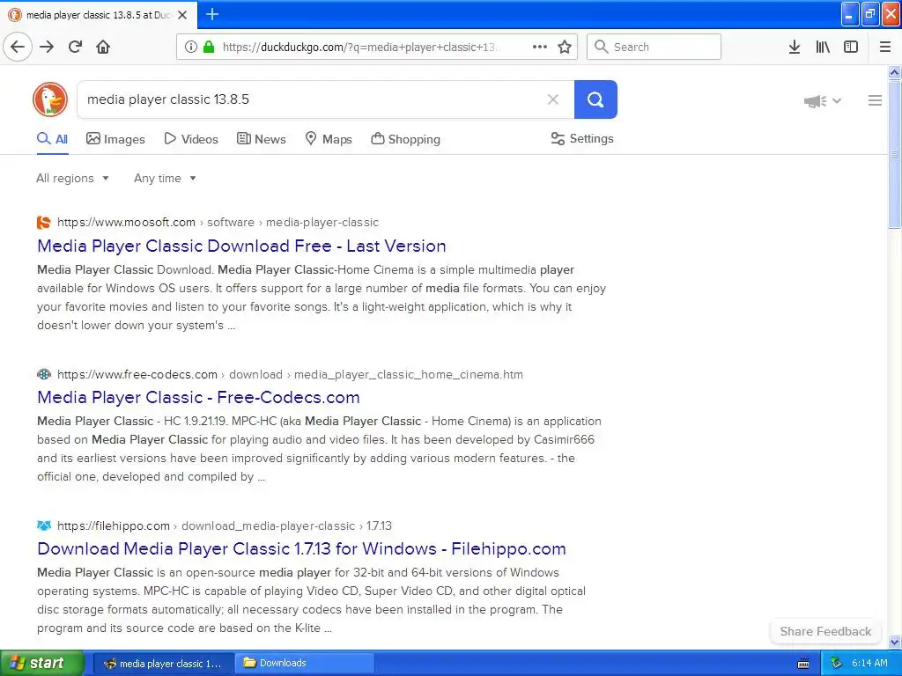Click the system tray icon beside the clock
Viewport: 902px width, 676px height.
(837, 664)
